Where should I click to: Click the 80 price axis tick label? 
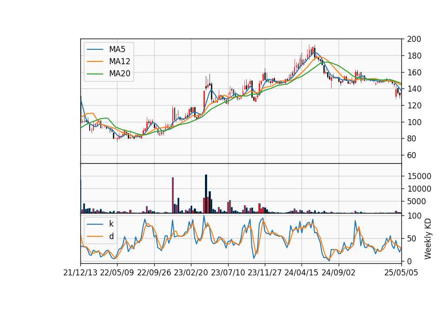point(412,139)
